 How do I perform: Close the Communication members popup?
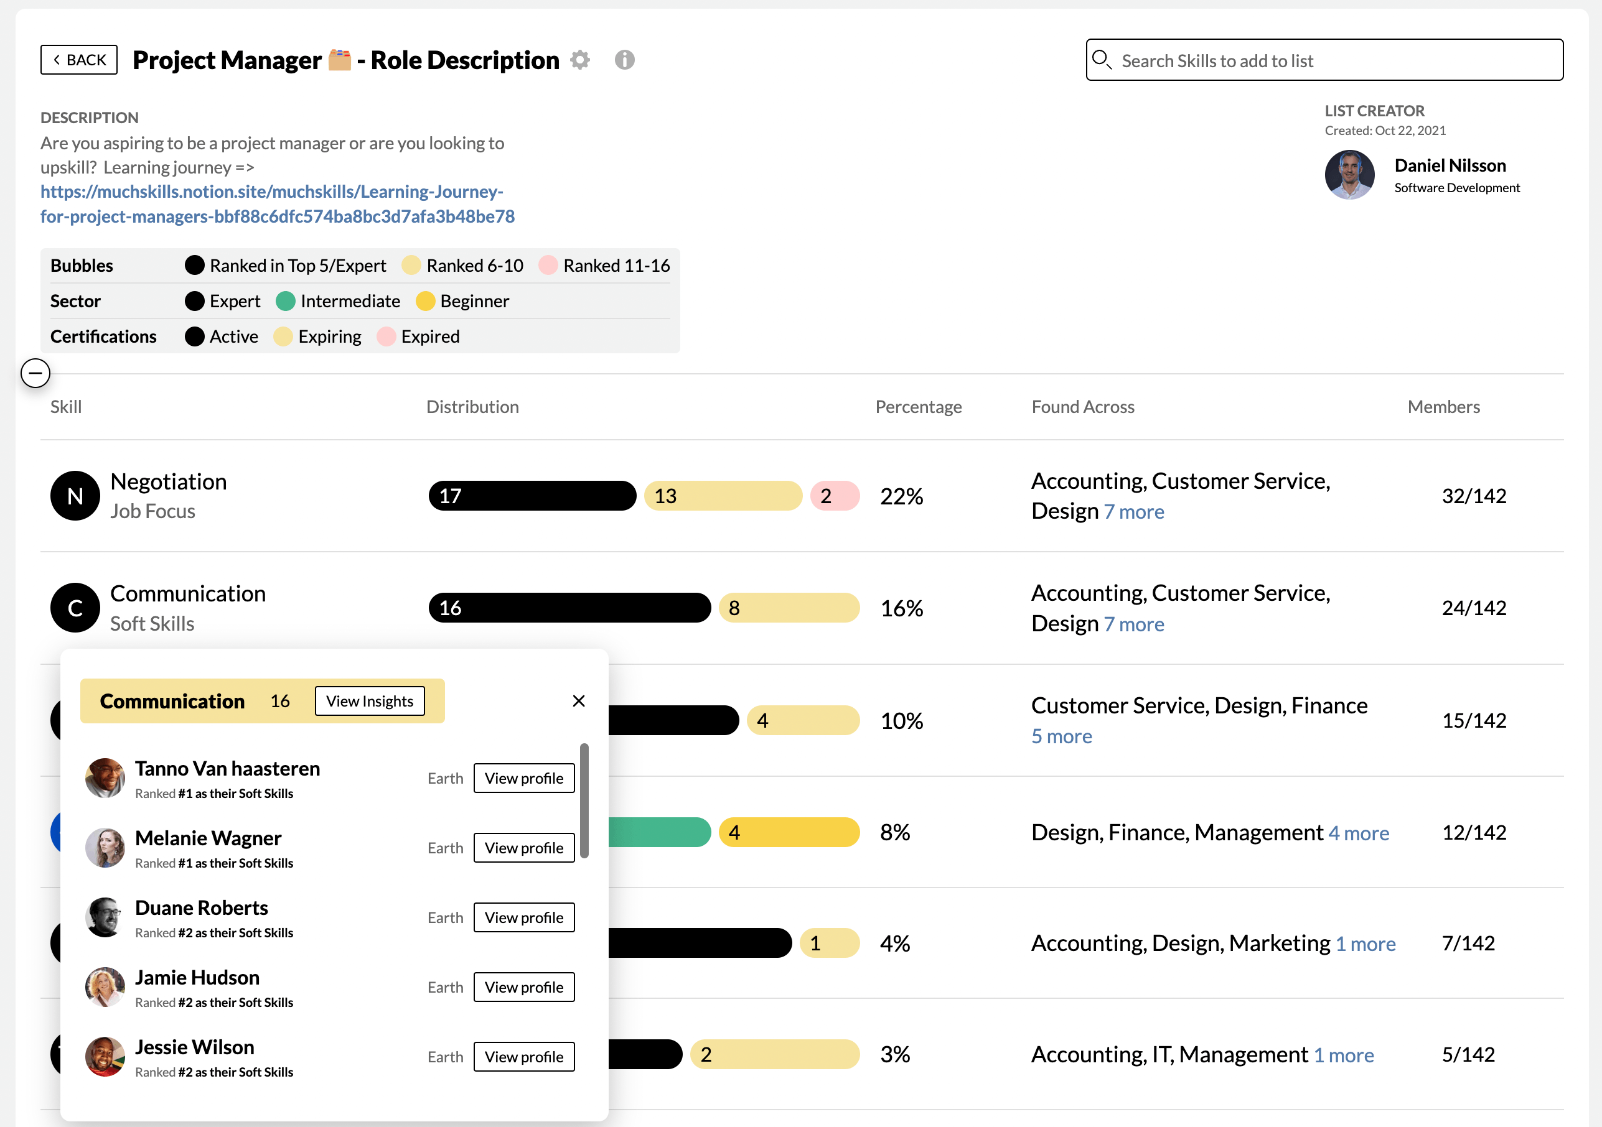pos(578,701)
